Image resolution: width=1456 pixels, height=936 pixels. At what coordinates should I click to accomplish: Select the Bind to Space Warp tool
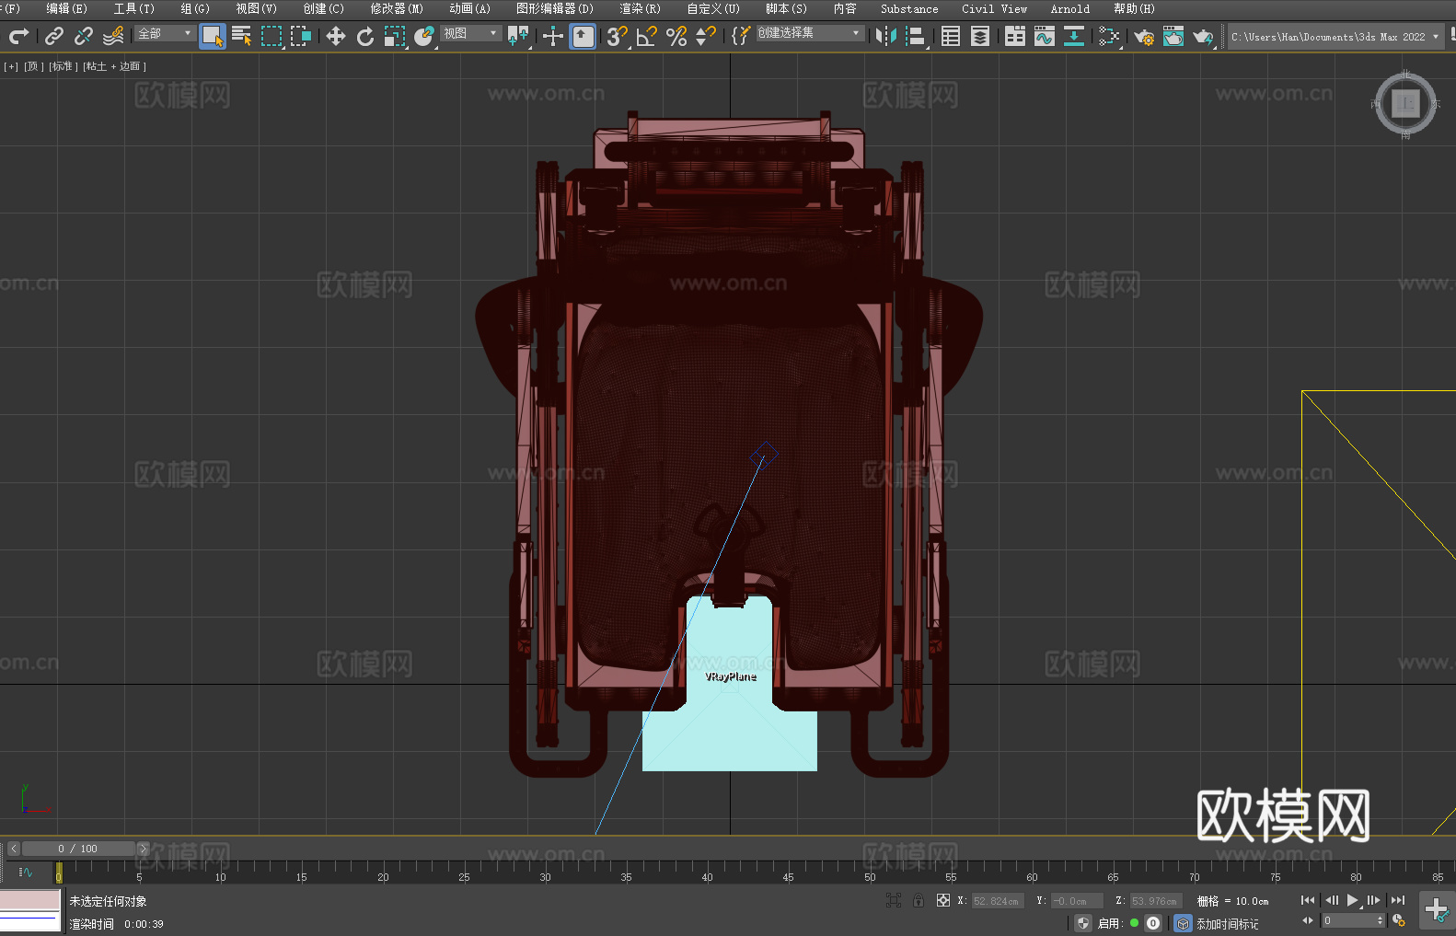[x=113, y=36]
